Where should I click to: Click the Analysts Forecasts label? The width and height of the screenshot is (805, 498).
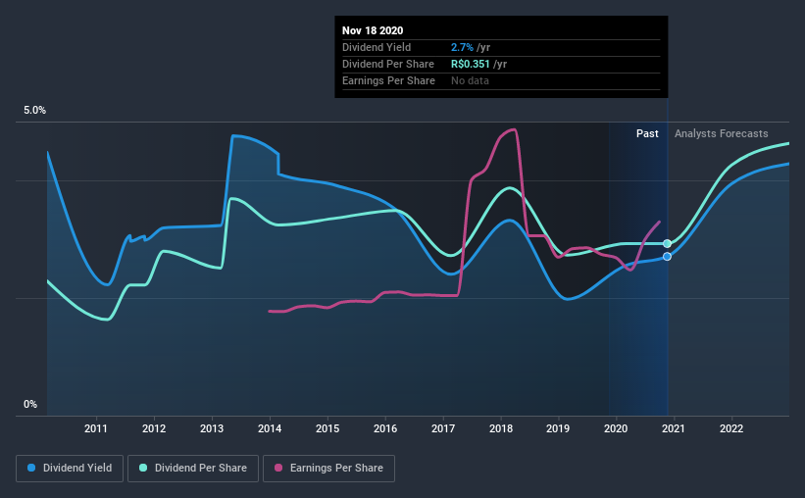[722, 133]
